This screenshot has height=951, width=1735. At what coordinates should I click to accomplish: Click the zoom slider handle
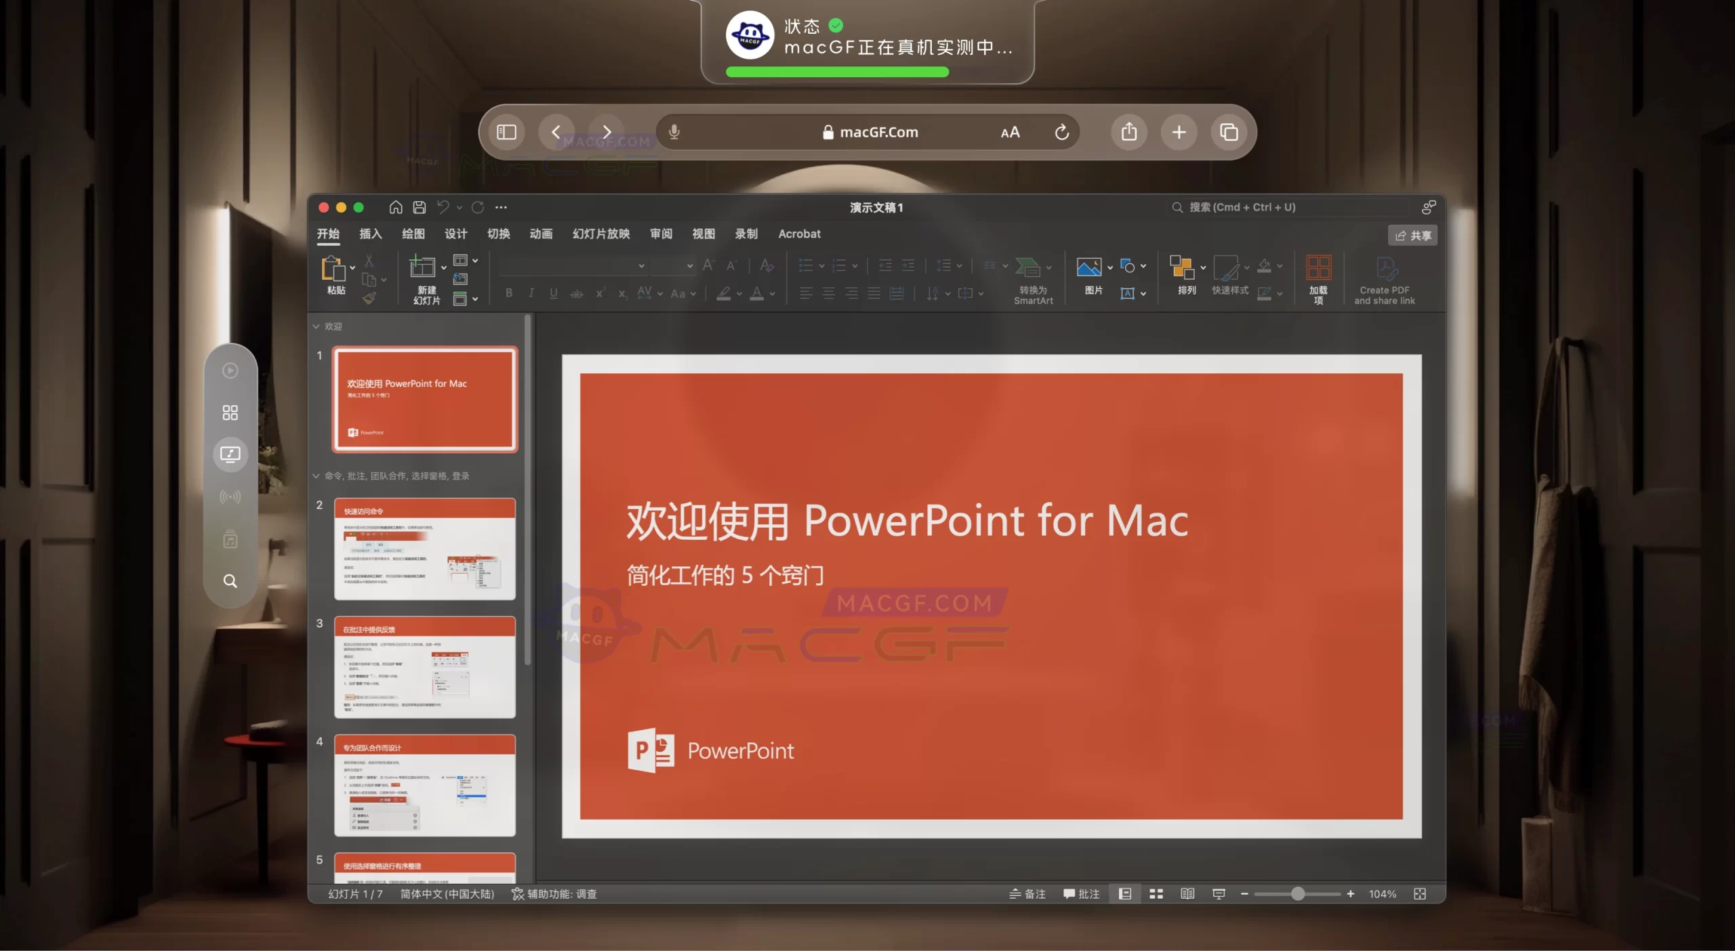pyautogui.click(x=1297, y=894)
